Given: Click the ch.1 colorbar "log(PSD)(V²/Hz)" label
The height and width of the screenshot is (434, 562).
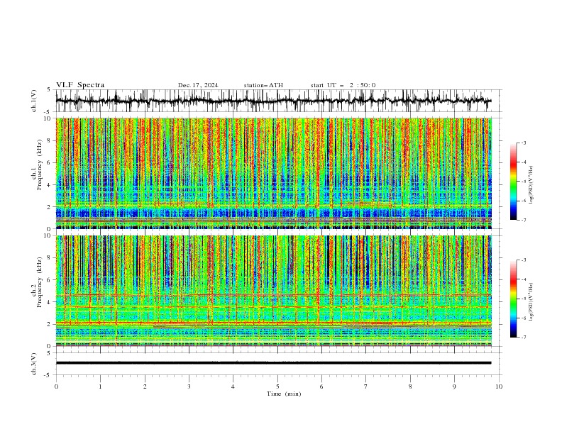Looking at the screenshot, I should (x=531, y=185).
